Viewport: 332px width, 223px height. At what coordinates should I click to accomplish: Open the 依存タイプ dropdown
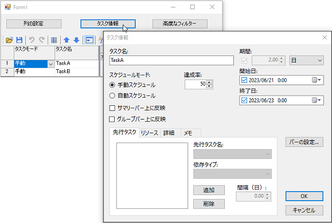pyautogui.click(x=232, y=174)
